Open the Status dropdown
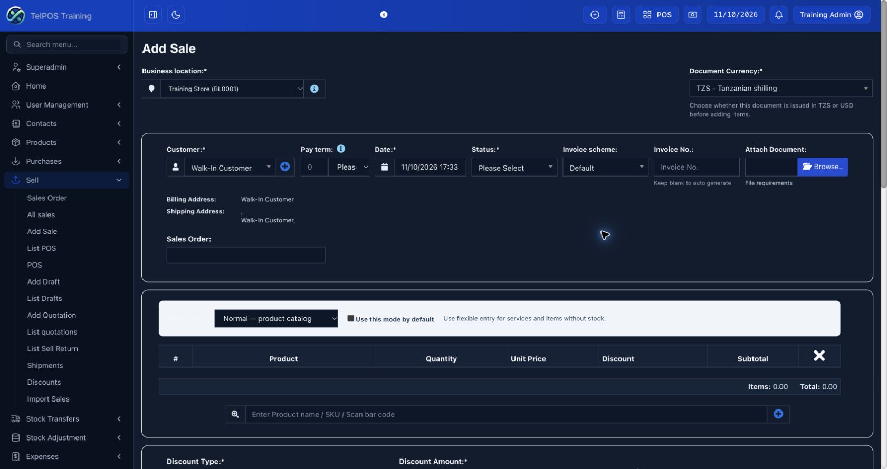The image size is (887, 469). [514, 168]
